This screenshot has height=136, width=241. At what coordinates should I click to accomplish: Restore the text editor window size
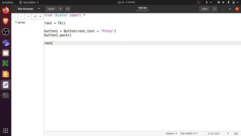pyautogui.click(x=230, y=9)
